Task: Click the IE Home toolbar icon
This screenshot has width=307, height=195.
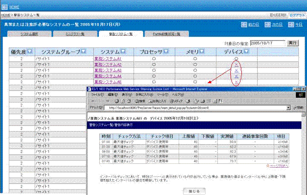Action: click(x=129, y=101)
